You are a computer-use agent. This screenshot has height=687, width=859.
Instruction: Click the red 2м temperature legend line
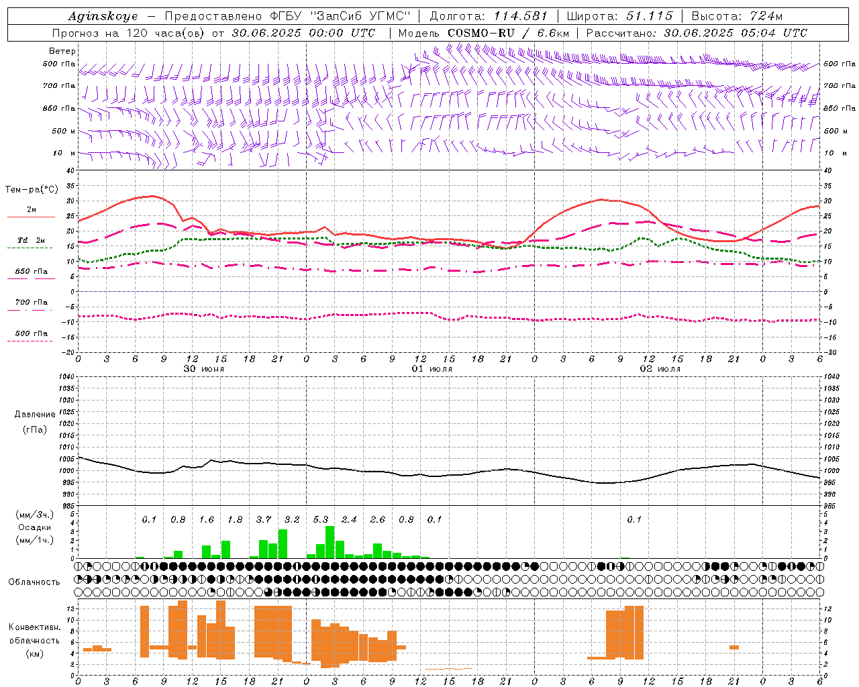tap(31, 217)
